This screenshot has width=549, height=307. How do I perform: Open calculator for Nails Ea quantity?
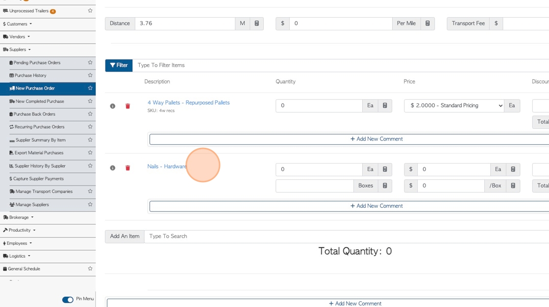click(385, 169)
